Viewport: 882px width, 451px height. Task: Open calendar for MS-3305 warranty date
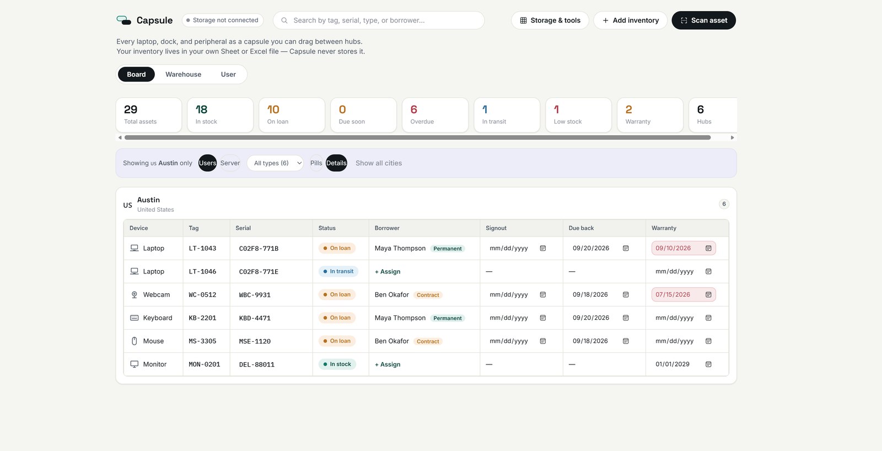point(708,341)
